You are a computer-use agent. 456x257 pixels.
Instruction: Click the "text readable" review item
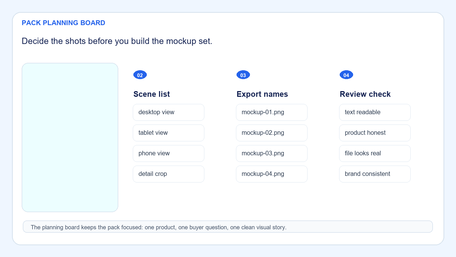(375, 112)
